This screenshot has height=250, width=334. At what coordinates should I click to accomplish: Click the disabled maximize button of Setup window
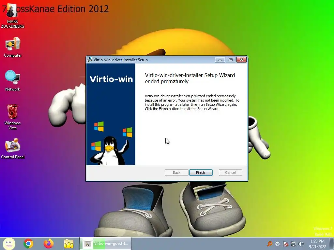pyautogui.click(x=231, y=60)
